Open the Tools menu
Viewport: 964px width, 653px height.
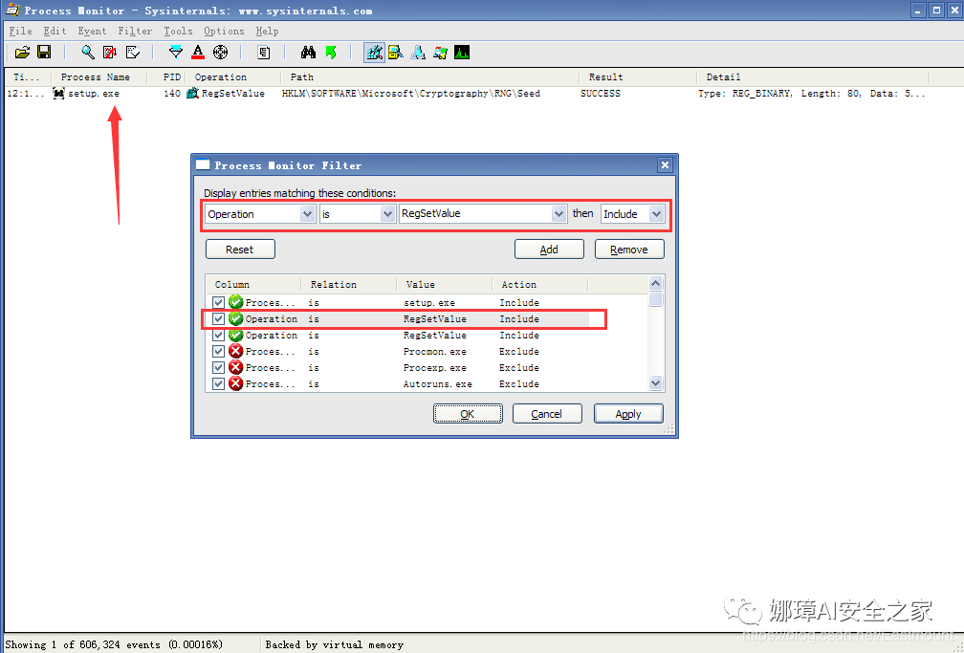[178, 31]
